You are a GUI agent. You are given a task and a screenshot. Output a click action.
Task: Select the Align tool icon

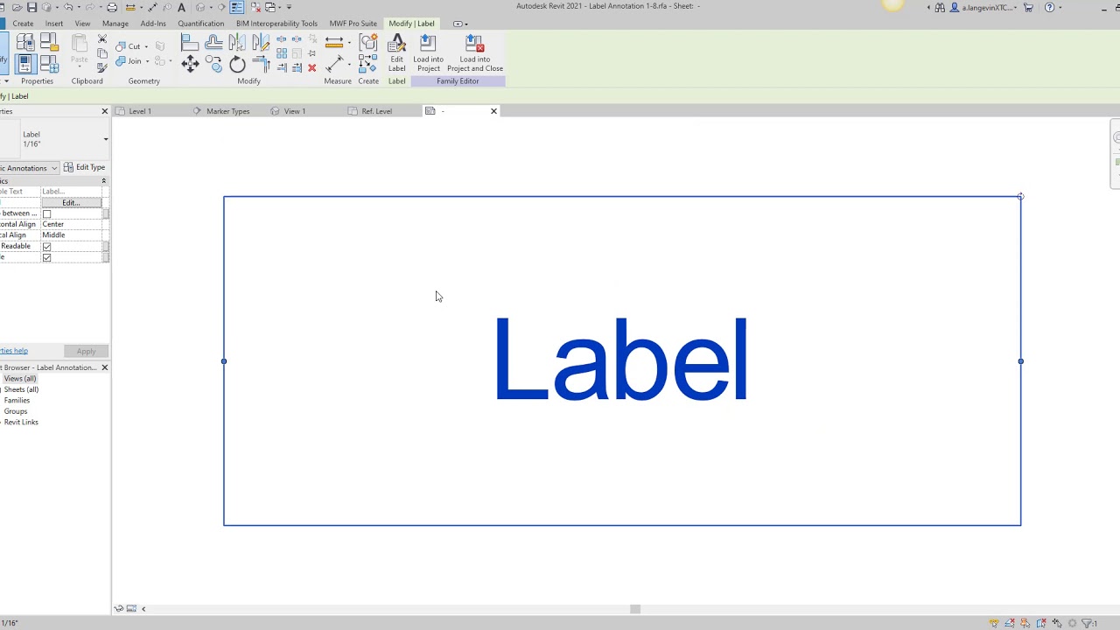point(190,42)
